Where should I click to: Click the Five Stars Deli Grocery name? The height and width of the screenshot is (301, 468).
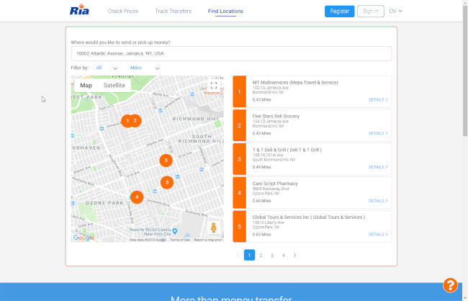tap(276, 116)
